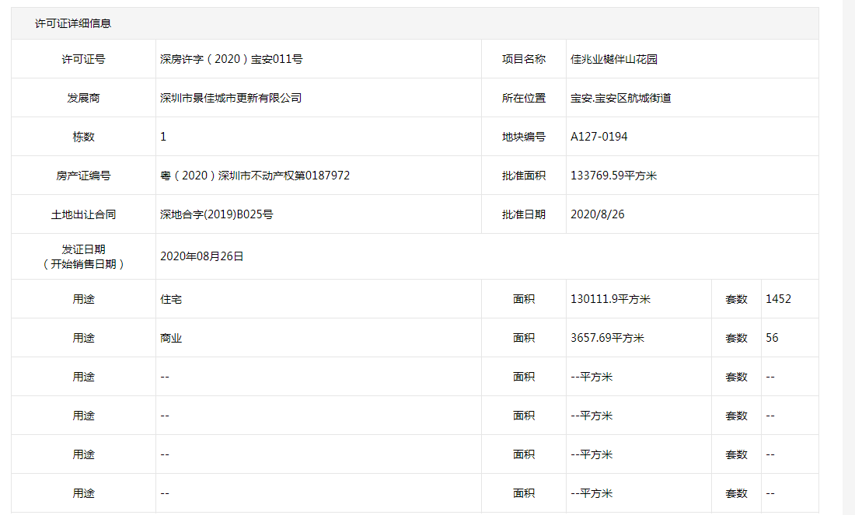855x515 pixels.
Task: Click the 套数 label in 住宅 row
Action: tap(736, 298)
